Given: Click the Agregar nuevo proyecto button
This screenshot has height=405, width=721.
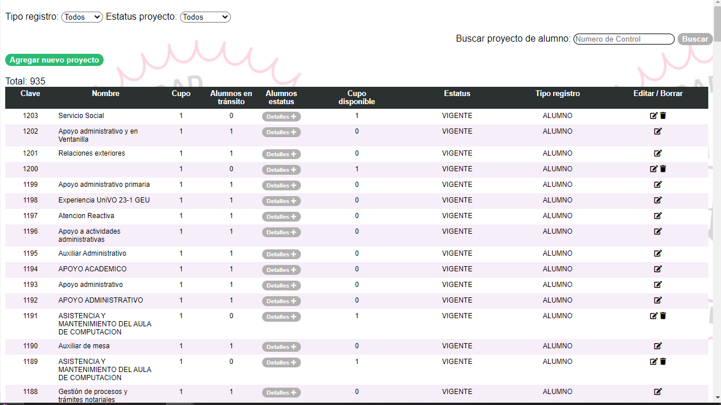Looking at the screenshot, I should [x=54, y=60].
